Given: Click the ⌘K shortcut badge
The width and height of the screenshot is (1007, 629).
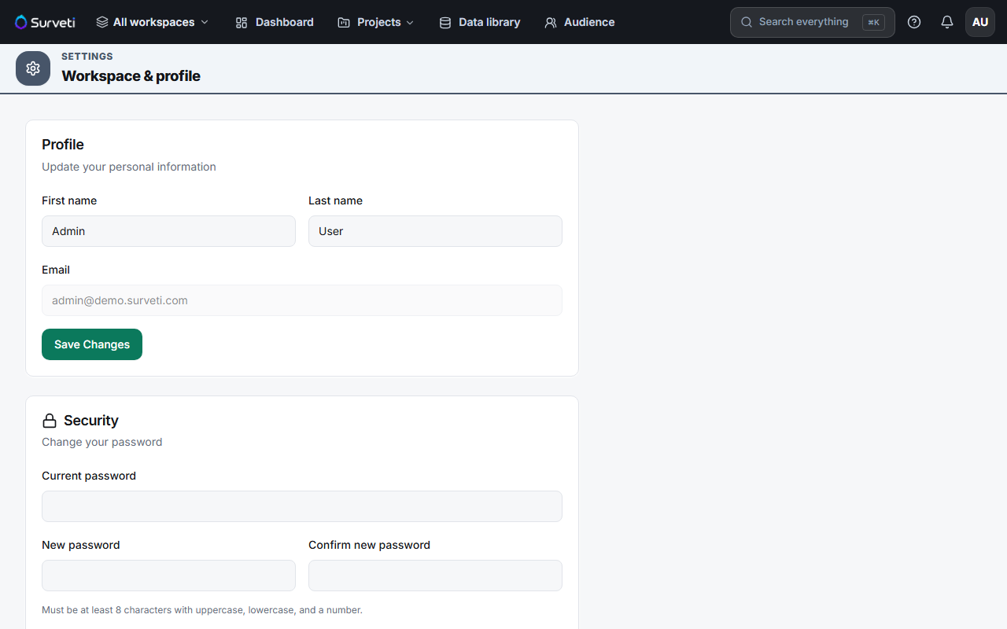Looking at the screenshot, I should [873, 22].
